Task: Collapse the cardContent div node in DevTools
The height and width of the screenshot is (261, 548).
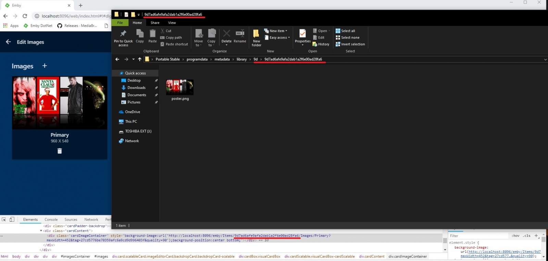Action: pos(41,231)
